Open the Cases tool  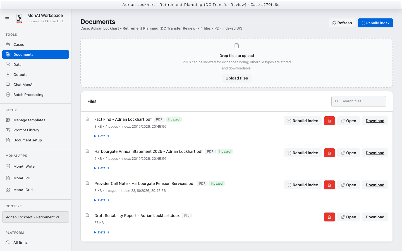coord(35,44)
